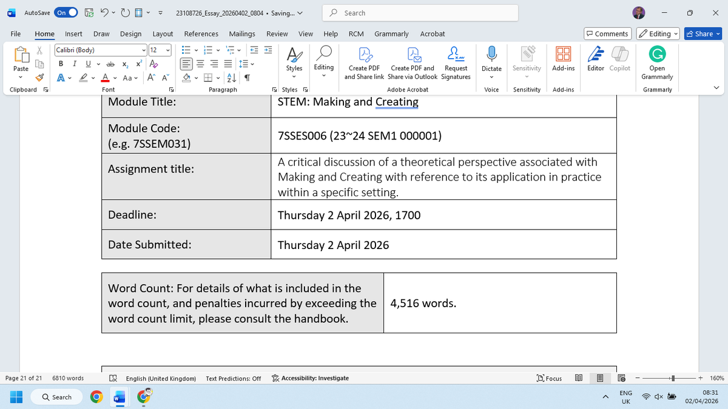
Task: Open the File menu
Action: pyautogui.click(x=16, y=34)
